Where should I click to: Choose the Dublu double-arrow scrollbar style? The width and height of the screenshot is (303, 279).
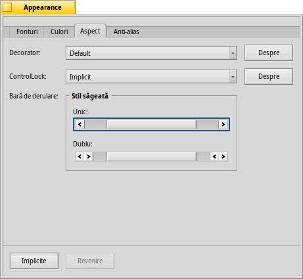click(151, 157)
